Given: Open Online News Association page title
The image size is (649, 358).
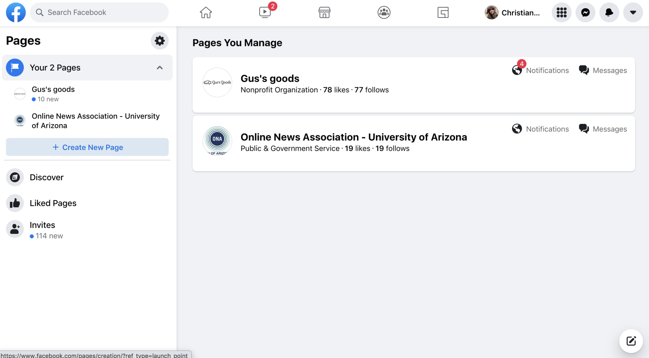Looking at the screenshot, I should click(x=354, y=137).
